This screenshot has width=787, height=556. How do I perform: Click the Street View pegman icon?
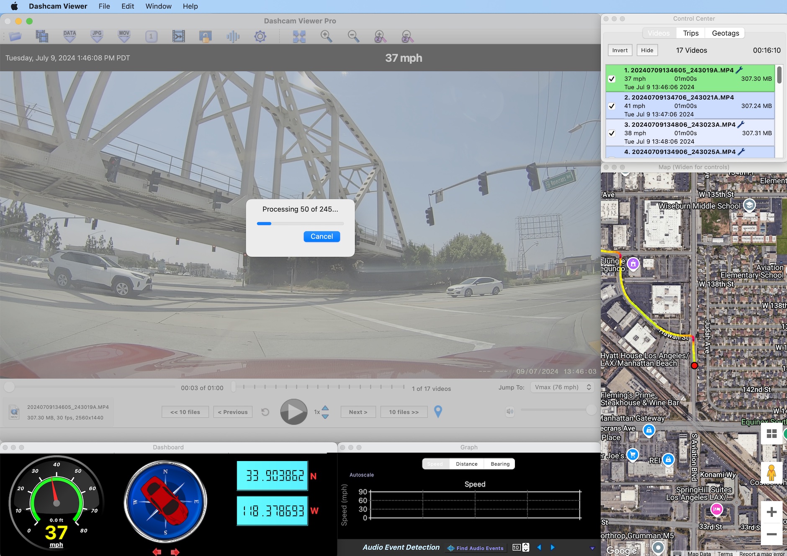(x=772, y=473)
